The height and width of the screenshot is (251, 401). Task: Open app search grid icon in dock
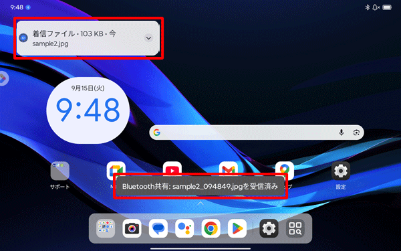[x=295, y=228]
